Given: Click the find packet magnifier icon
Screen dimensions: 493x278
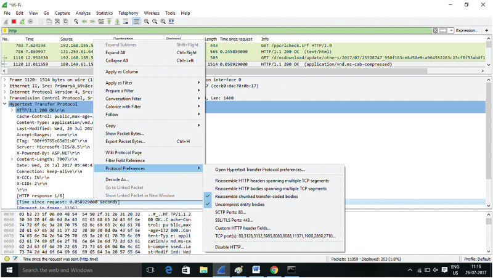Looking at the screenshot, I should (x=76, y=21).
